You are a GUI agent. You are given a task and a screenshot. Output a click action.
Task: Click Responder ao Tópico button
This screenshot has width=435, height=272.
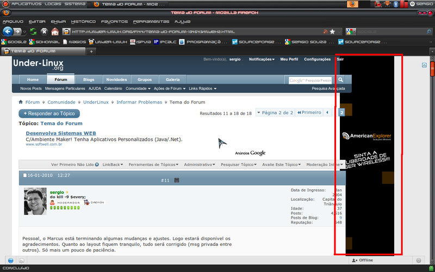(49, 114)
